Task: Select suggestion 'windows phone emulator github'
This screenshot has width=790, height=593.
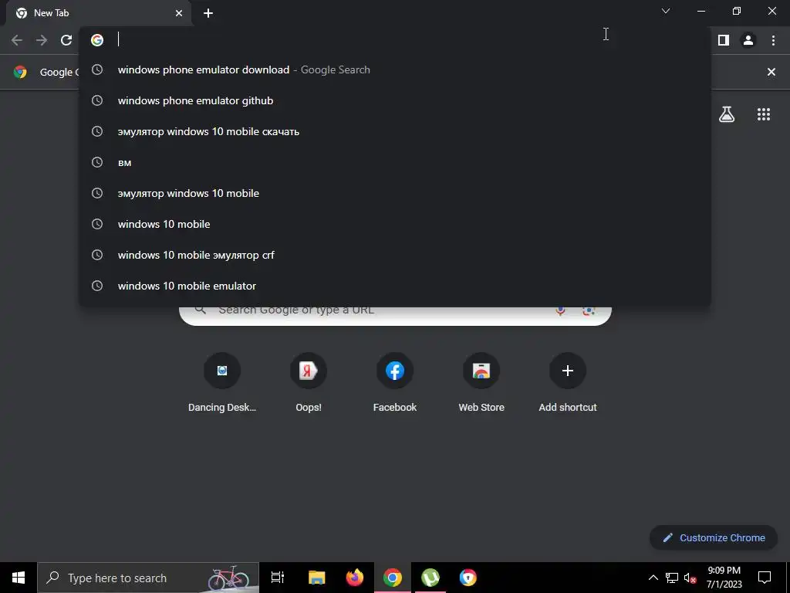Action: pyautogui.click(x=395, y=101)
